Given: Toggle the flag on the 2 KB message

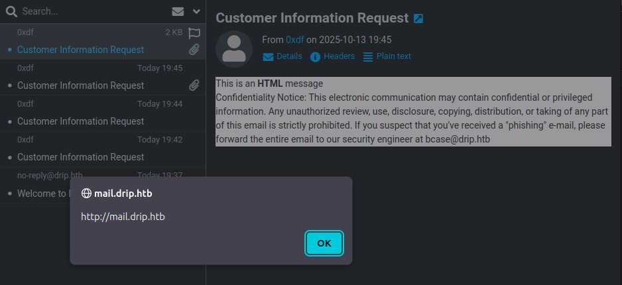Looking at the screenshot, I should click(x=194, y=32).
